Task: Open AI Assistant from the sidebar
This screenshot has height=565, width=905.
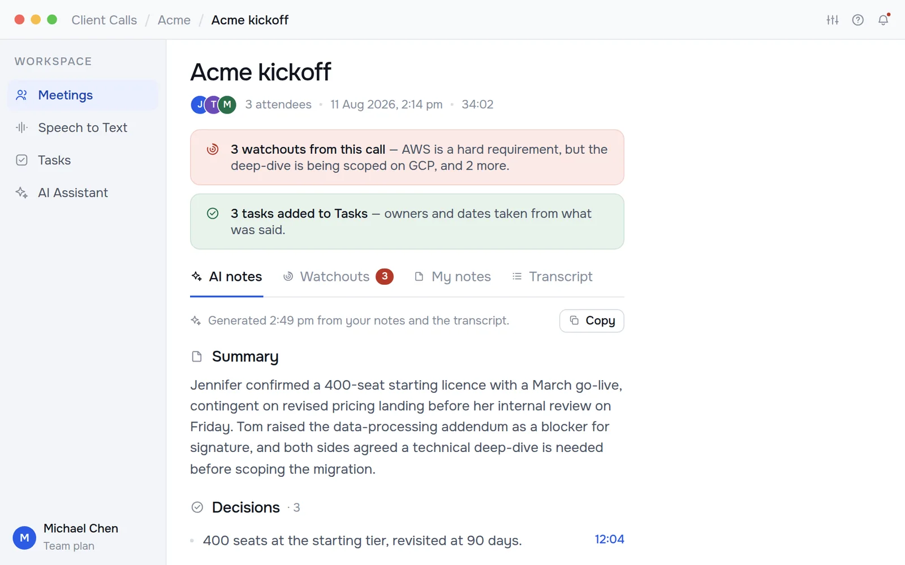Action: [83, 193]
